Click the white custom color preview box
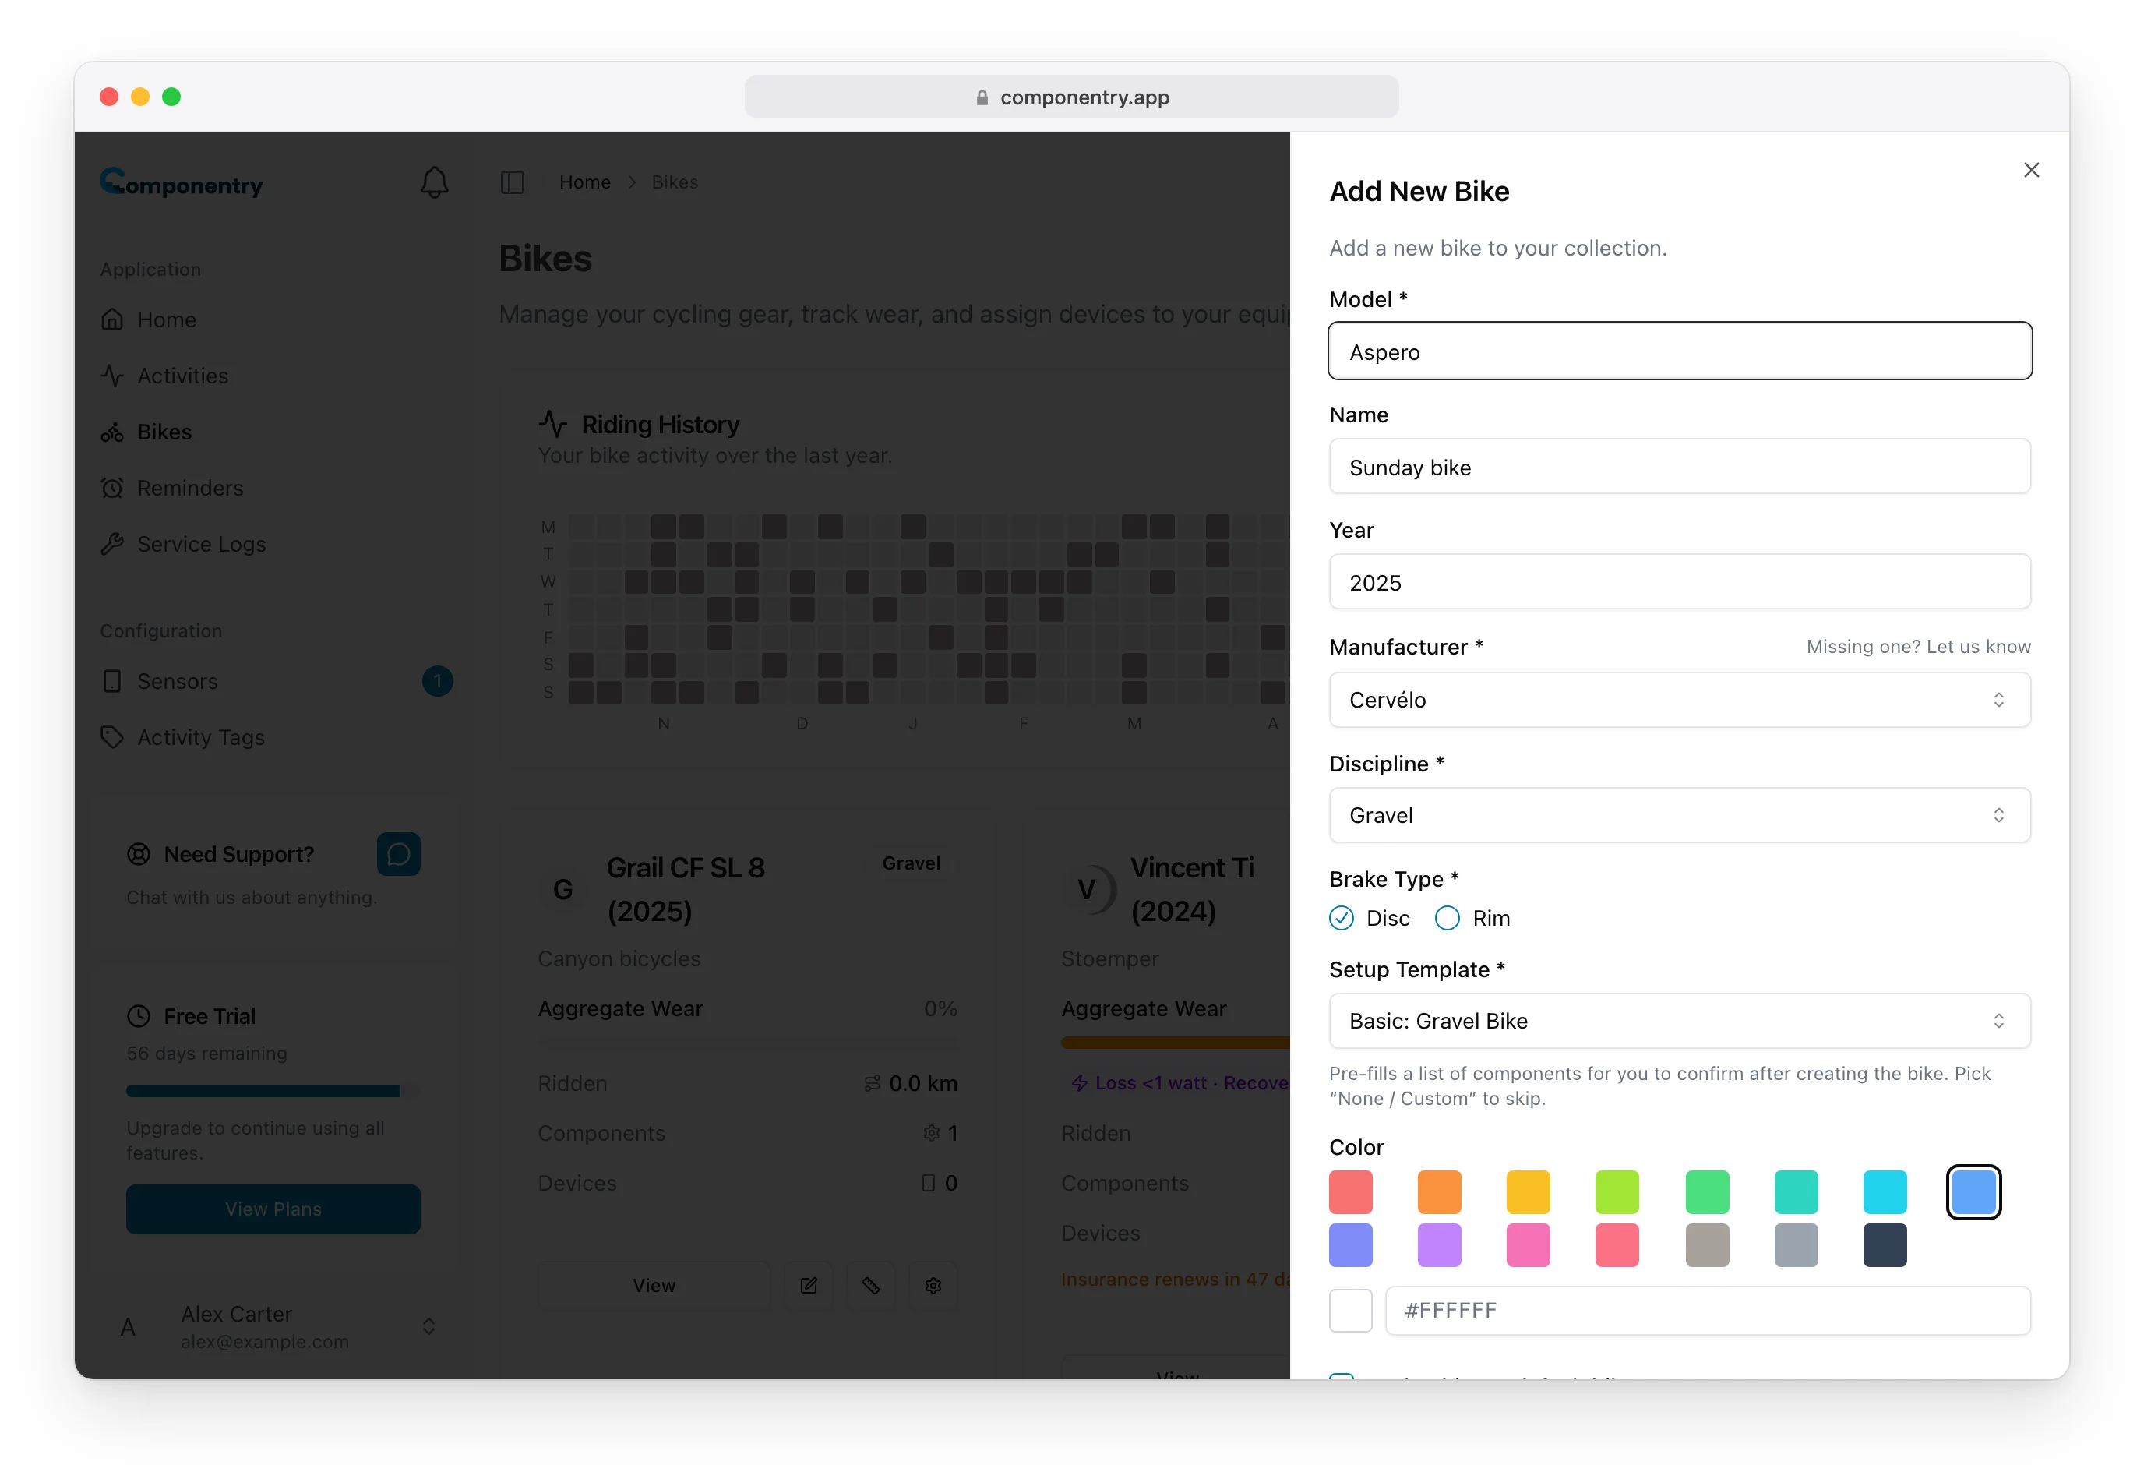The image size is (2144, 1479). [1351, 1311]
